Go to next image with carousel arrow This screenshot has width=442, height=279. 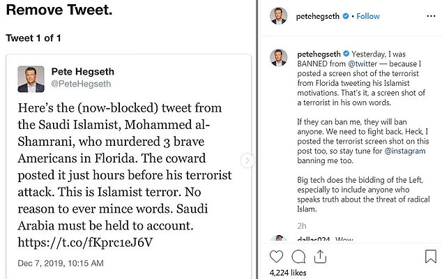point(246,160)
